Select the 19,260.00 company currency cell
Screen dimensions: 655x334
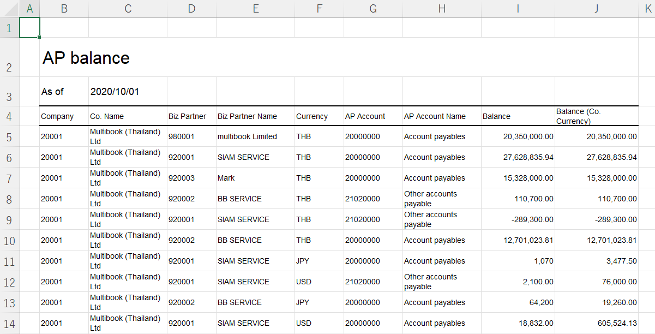tap(597, 302)
